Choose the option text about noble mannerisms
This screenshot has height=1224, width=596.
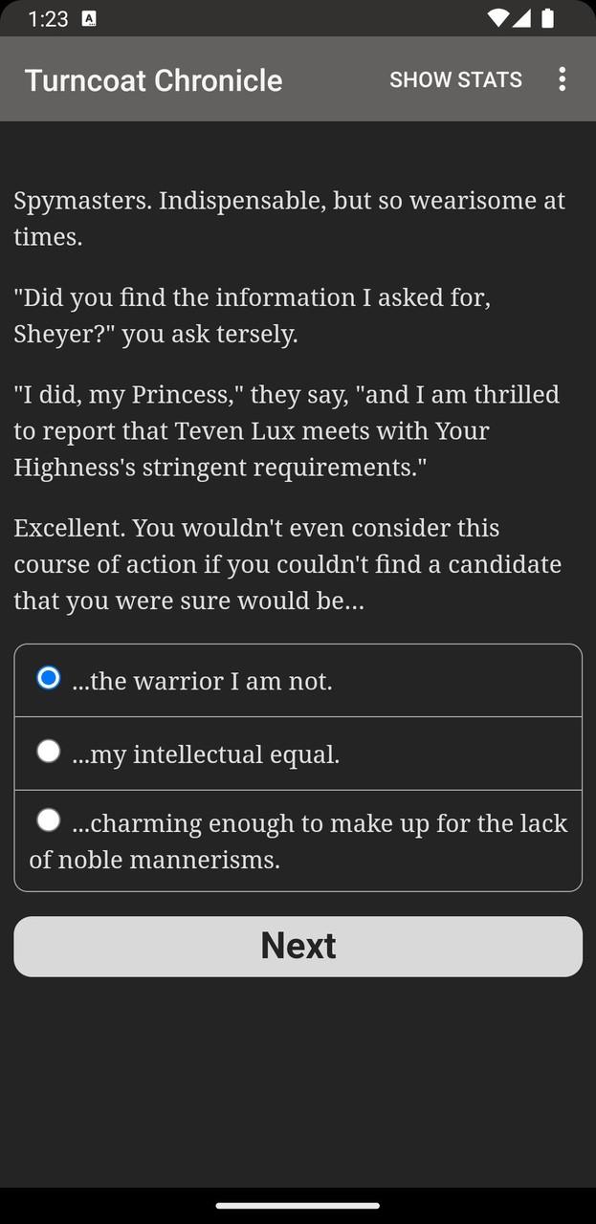tap(298, 841)
